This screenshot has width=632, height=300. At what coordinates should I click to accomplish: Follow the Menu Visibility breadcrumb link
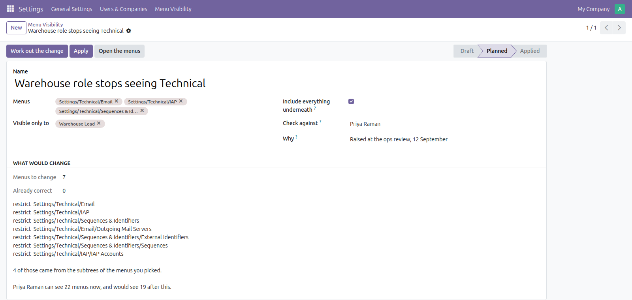45,24
